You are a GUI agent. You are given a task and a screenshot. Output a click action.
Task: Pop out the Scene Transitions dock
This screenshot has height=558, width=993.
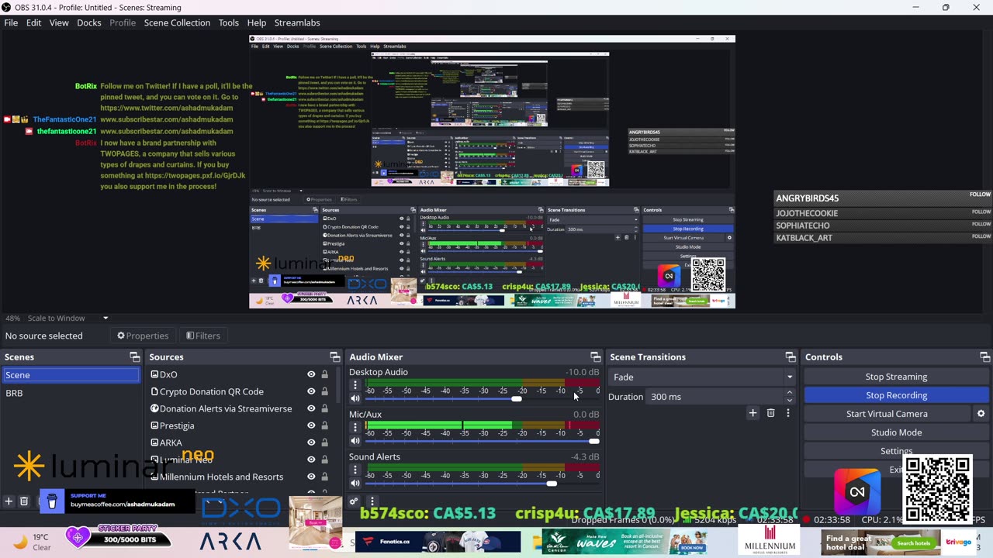(790, 357)
